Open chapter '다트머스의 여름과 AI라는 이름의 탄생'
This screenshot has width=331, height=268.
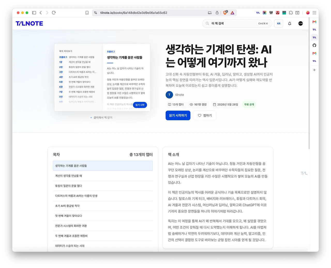(103, 196)
